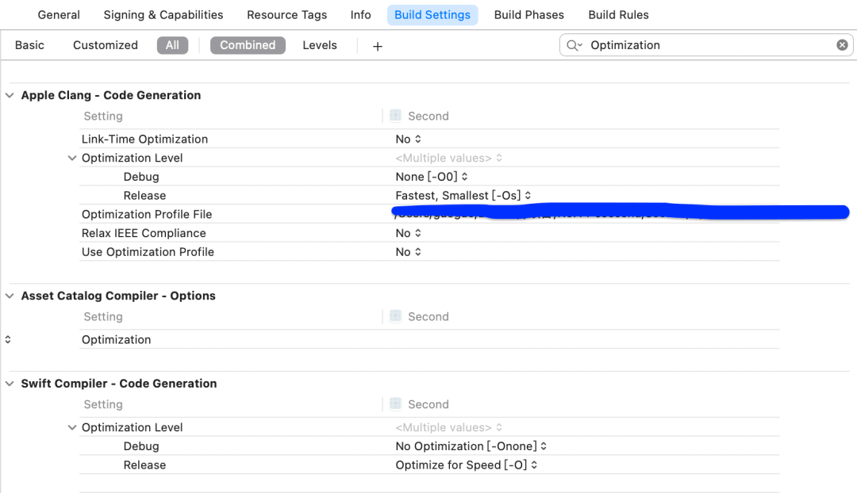Click stepper arrows left of the Optimization row

[8, 339]
